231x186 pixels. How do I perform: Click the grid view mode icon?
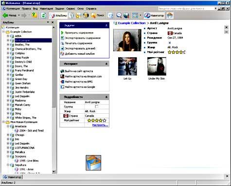tap(135, 16)
